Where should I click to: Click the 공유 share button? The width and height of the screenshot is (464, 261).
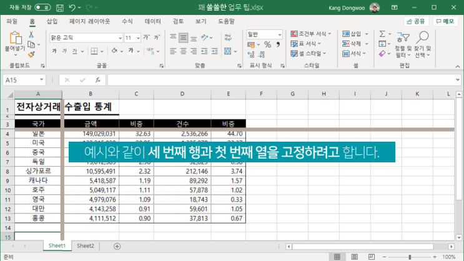coord(416,21)
